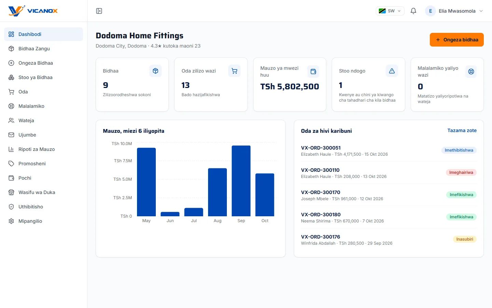Click the wallet icon in Mauzo ya mwezi card
This screenshot has height=308, width=492.
point(313,72)
